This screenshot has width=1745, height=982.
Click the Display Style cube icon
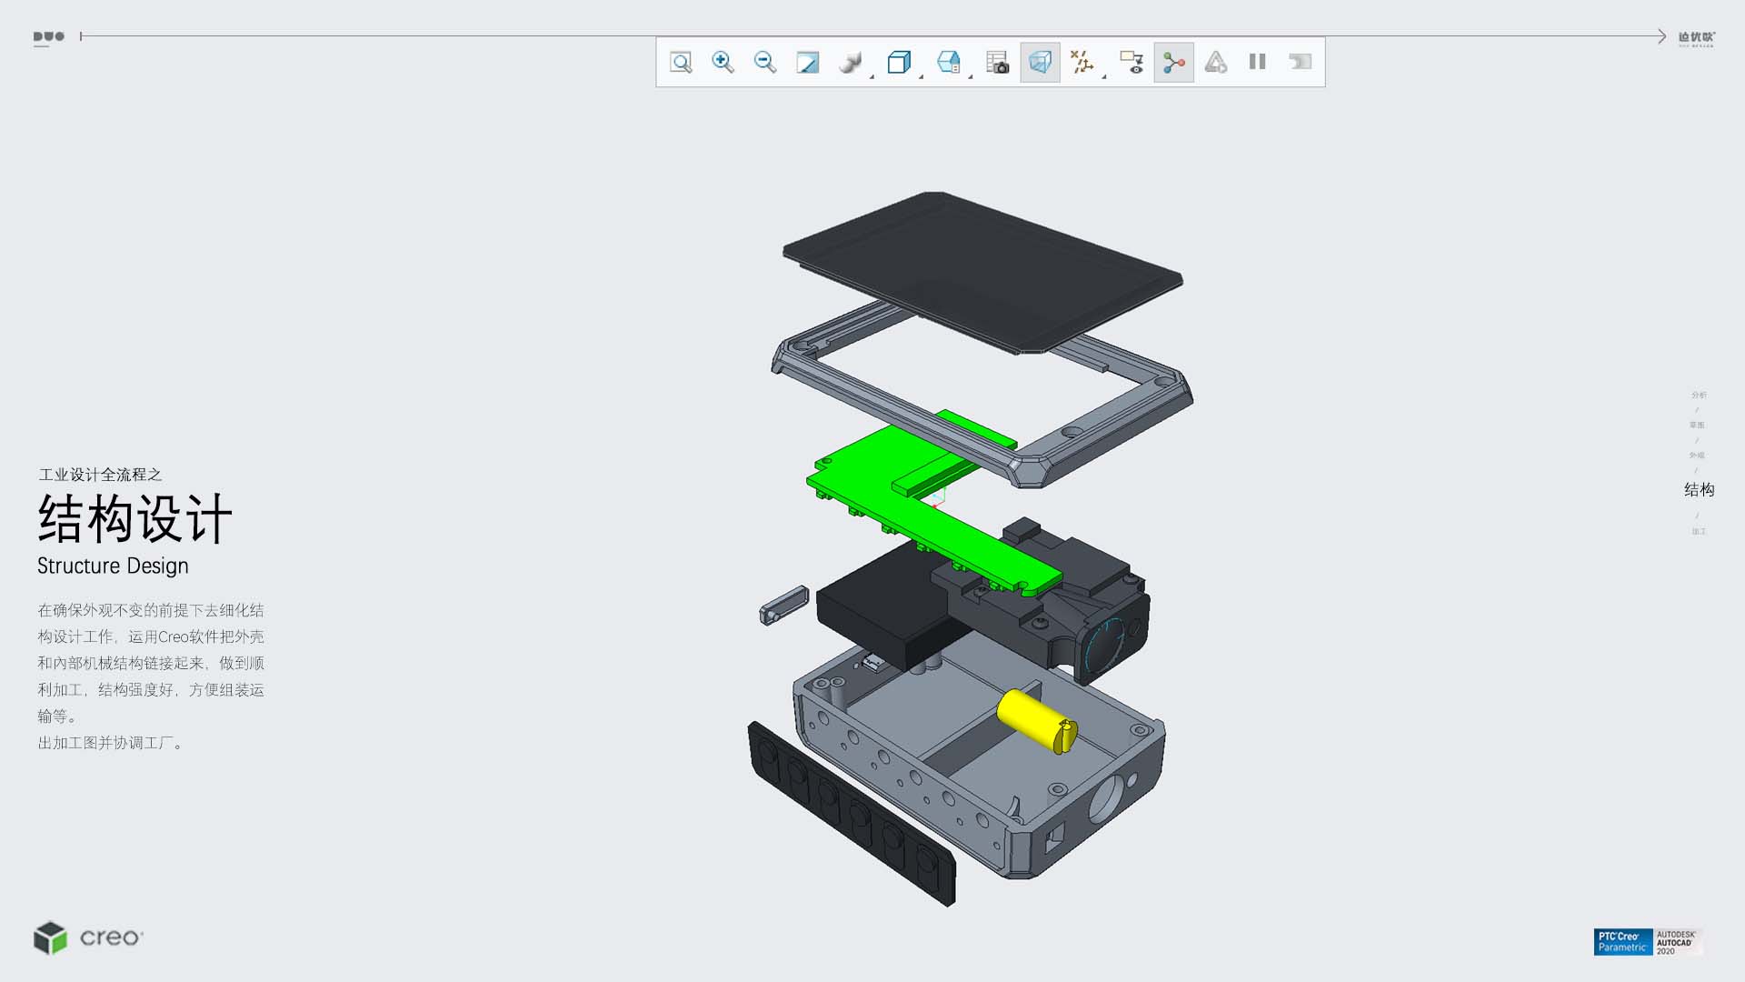[898, 62]
